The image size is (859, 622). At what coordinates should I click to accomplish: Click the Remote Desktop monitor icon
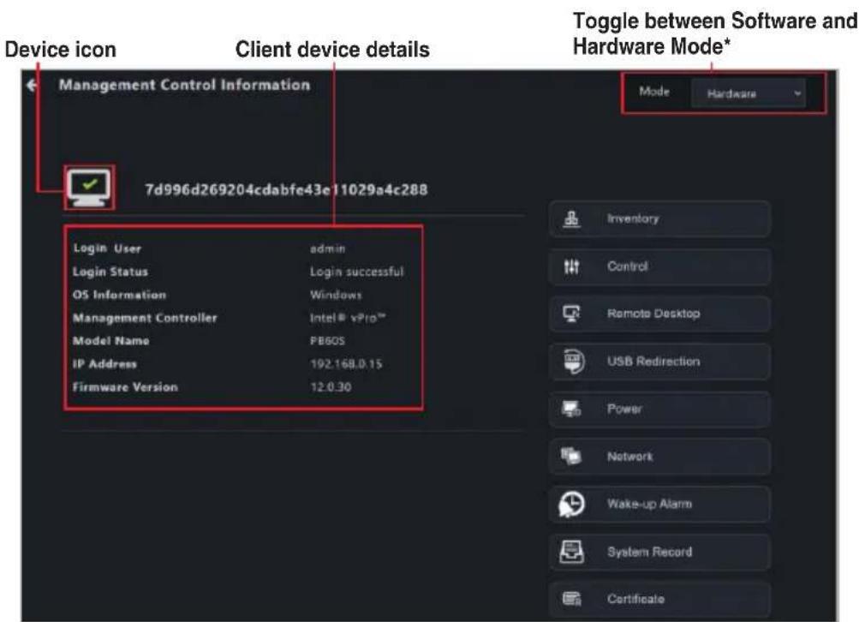571,314
